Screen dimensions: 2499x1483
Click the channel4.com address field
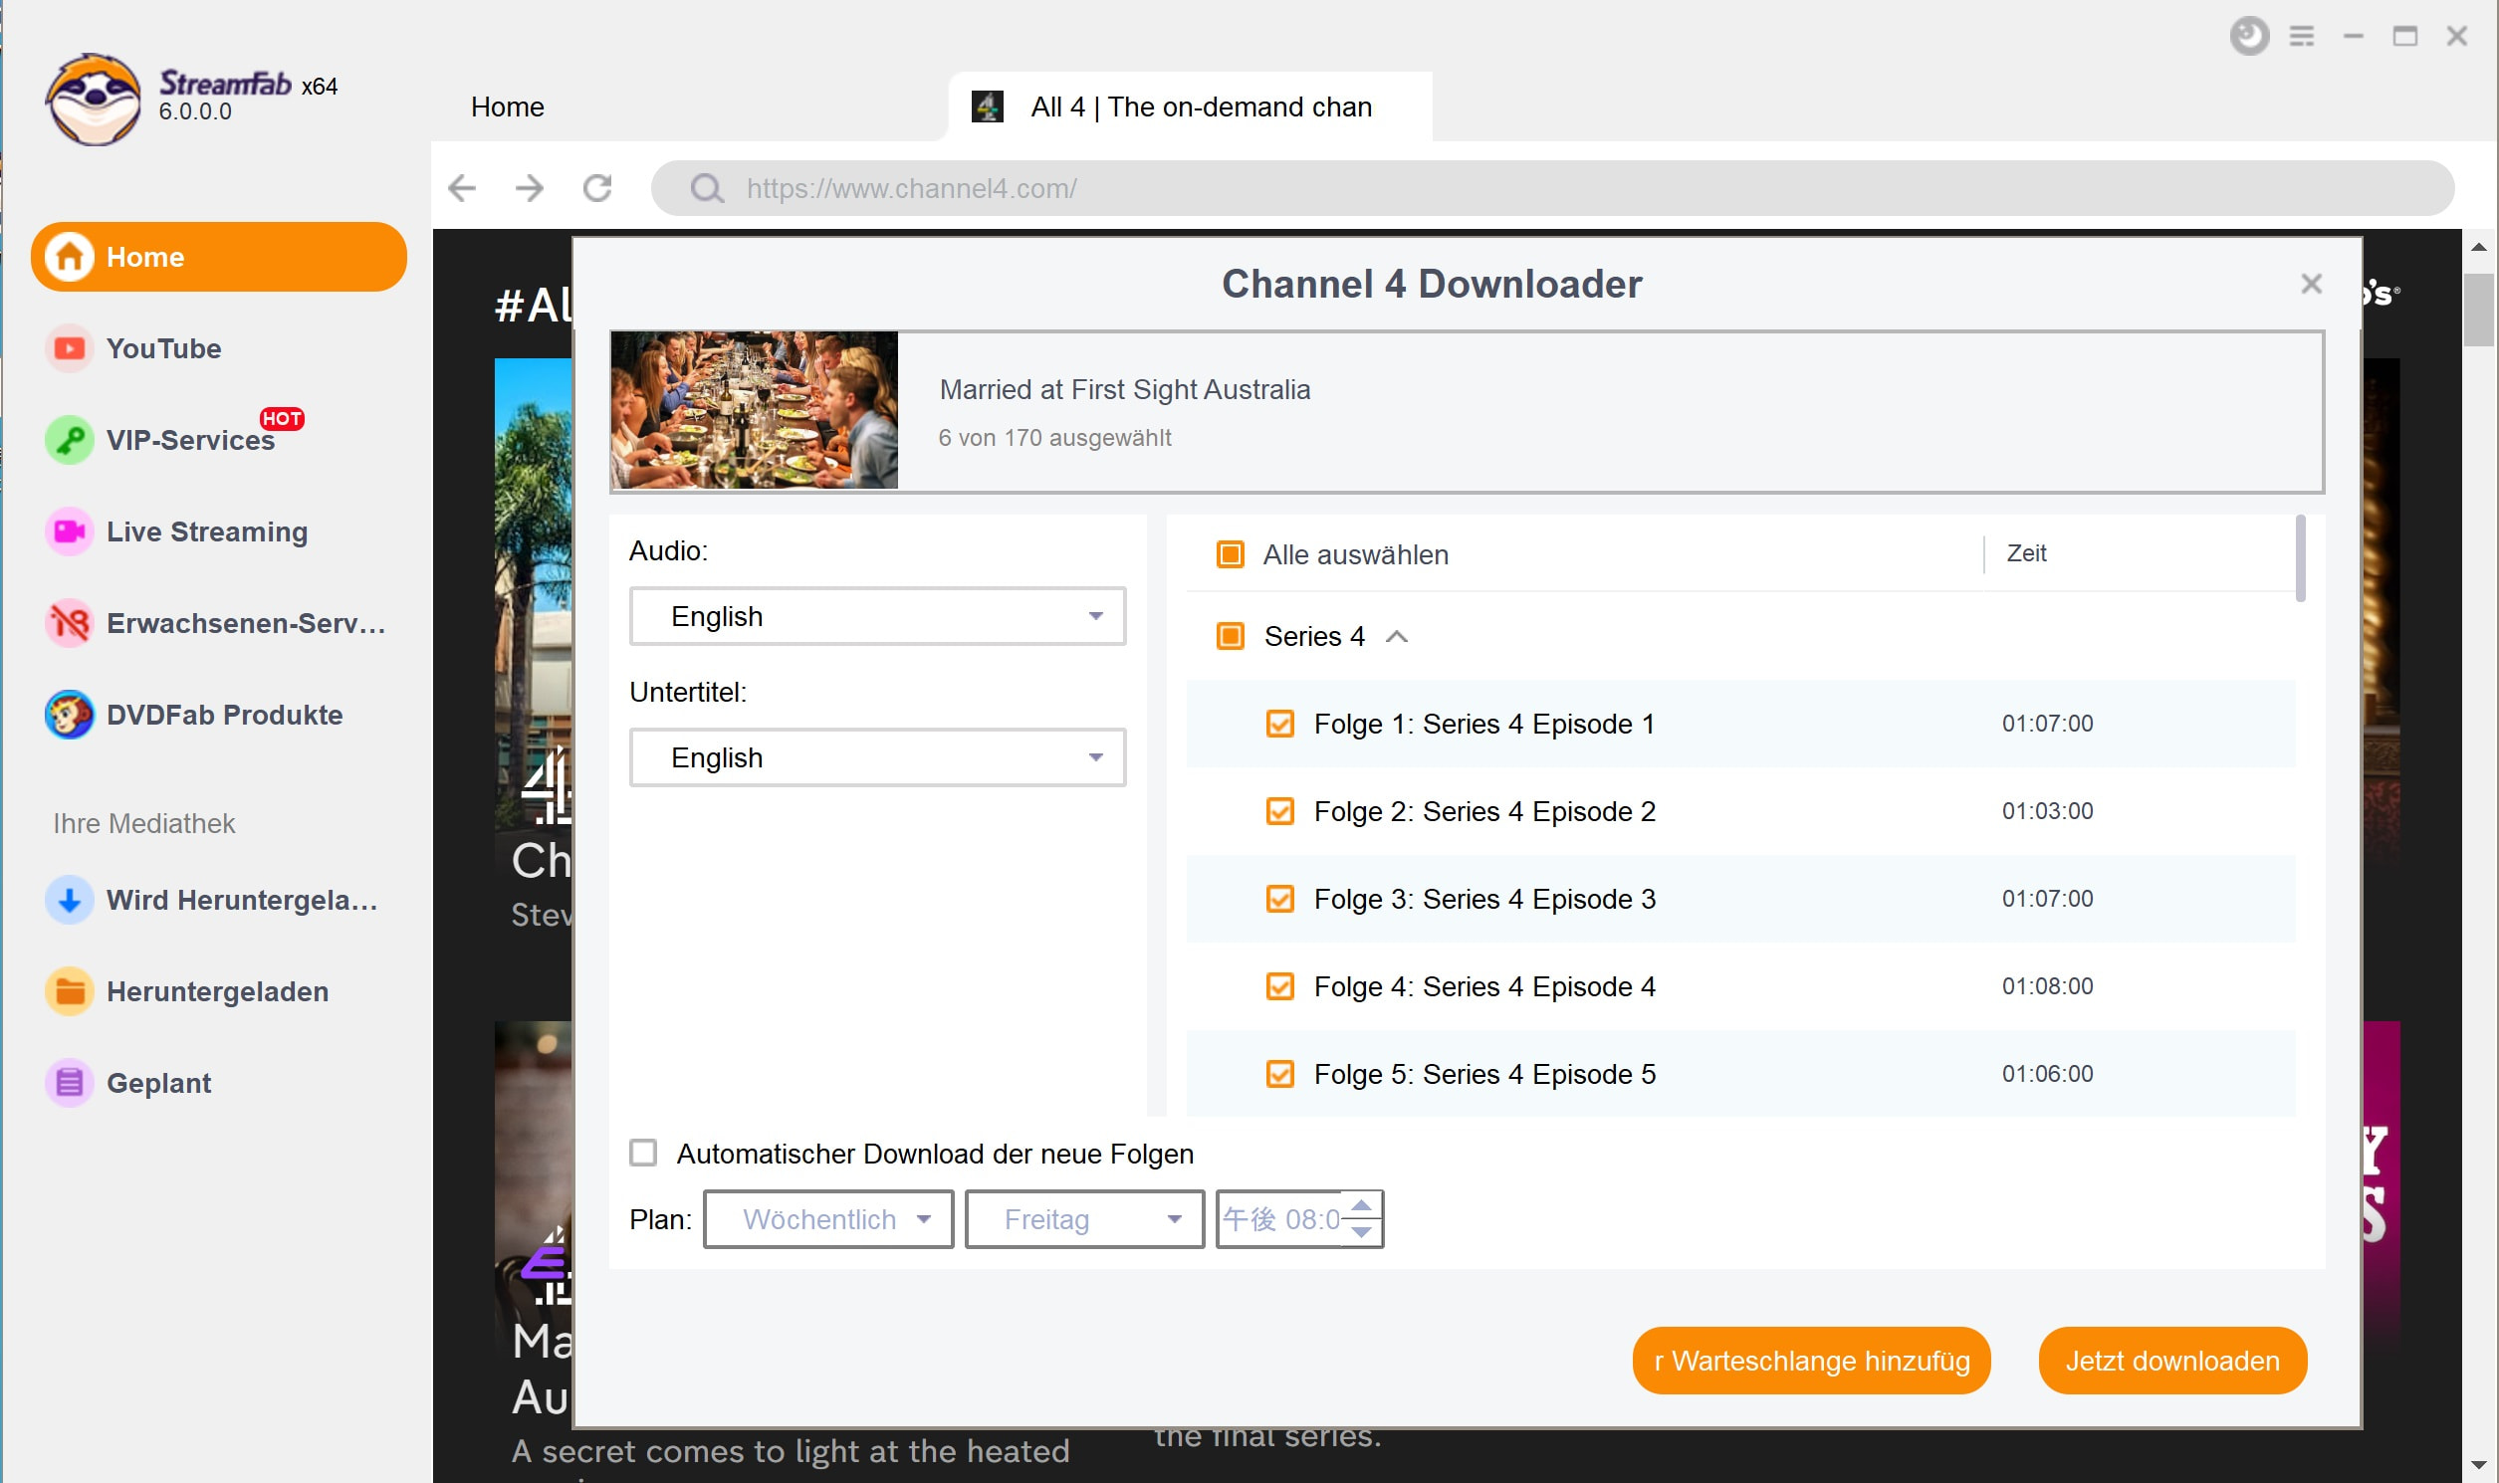pyautogui.click(x=1552, y=188)
